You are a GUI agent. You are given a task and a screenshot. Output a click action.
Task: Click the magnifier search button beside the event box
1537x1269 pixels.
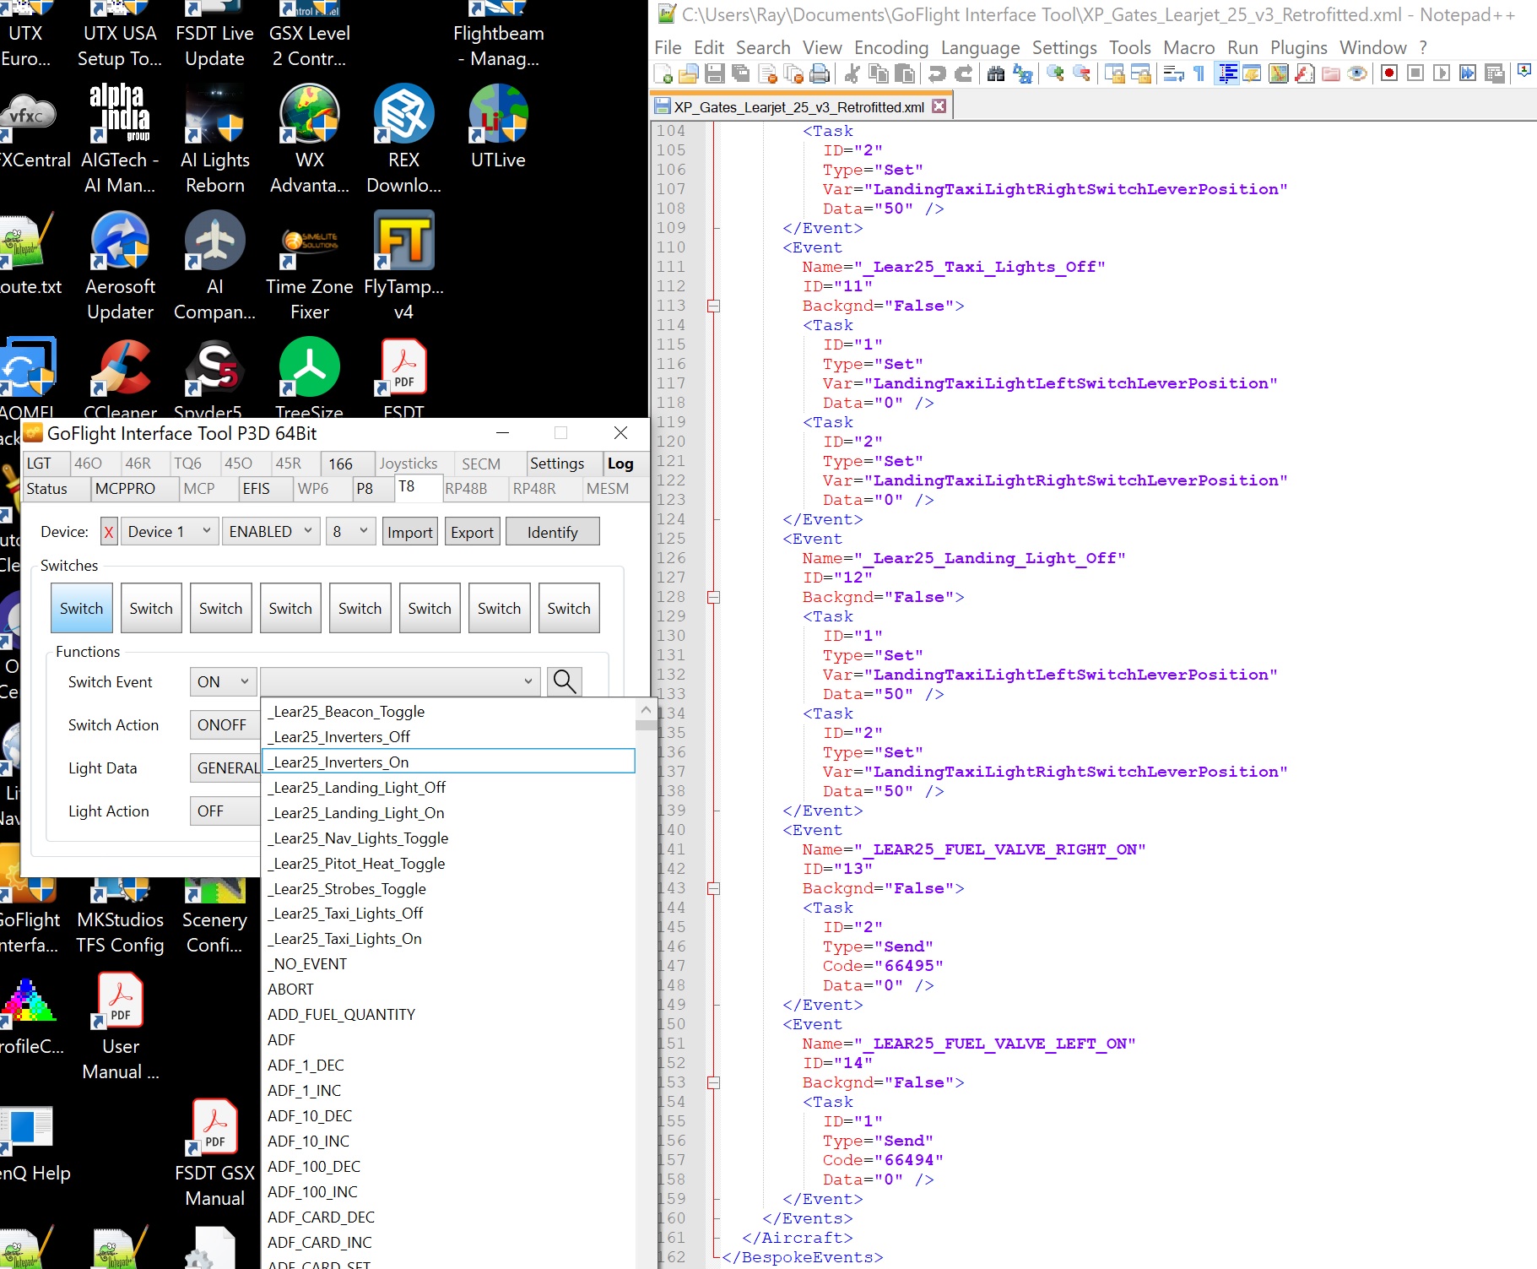coord(565,681)
